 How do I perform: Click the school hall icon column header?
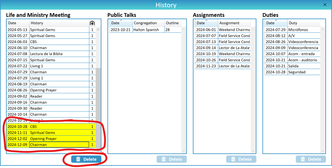point(92,23)
